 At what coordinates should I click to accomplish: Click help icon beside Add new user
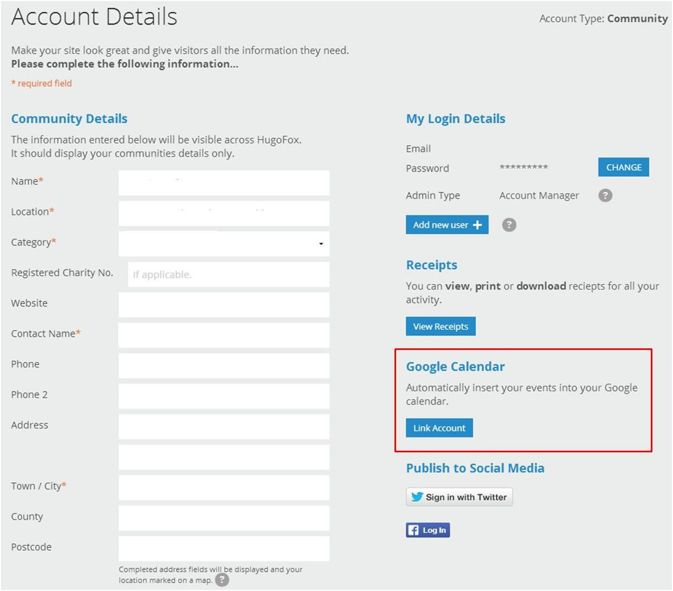click(509, 225)
